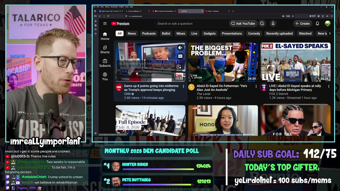Image resolution: width=340 pixels, height=191 pixels.
Task: Click the Ask YouTube button
Action: [x=243, y=24]
